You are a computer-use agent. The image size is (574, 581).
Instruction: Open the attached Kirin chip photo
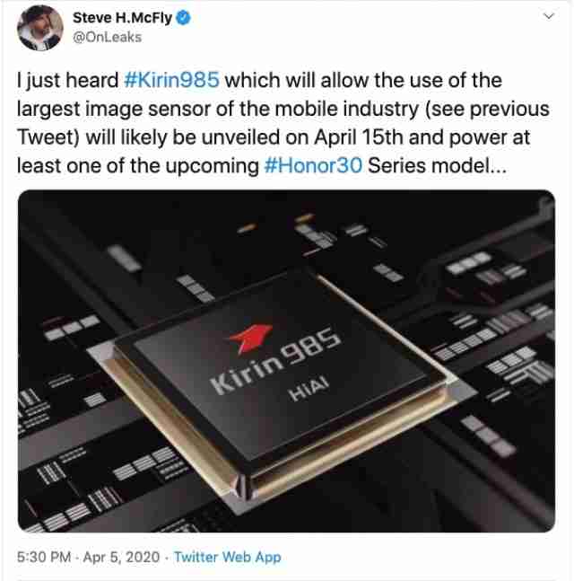click(x=286, y=361)
